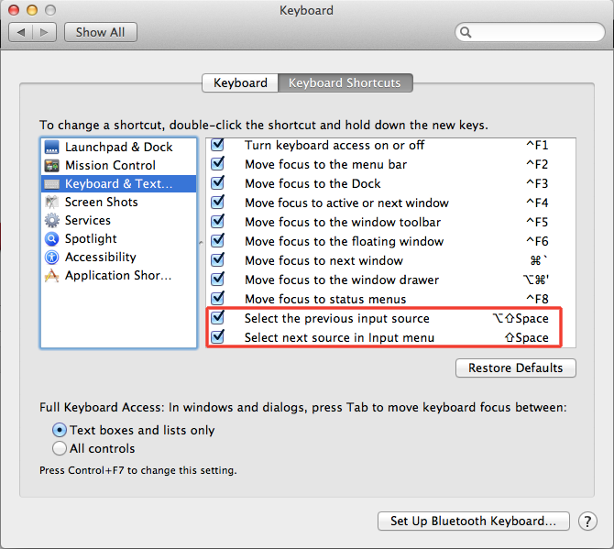Uncheck 'Move focus to the menu bar'
614x549 pixels.
pyautogui.click(x=217, y=164)
